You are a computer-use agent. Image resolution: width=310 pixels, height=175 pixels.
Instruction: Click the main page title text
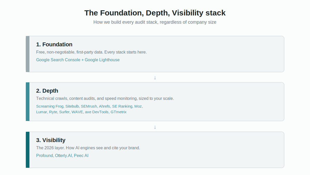click(155, 13)
